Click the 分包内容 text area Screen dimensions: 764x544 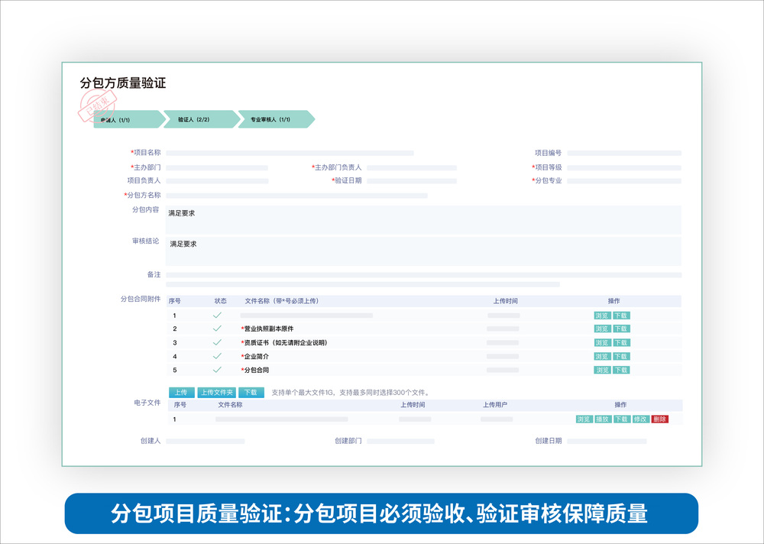423,220
